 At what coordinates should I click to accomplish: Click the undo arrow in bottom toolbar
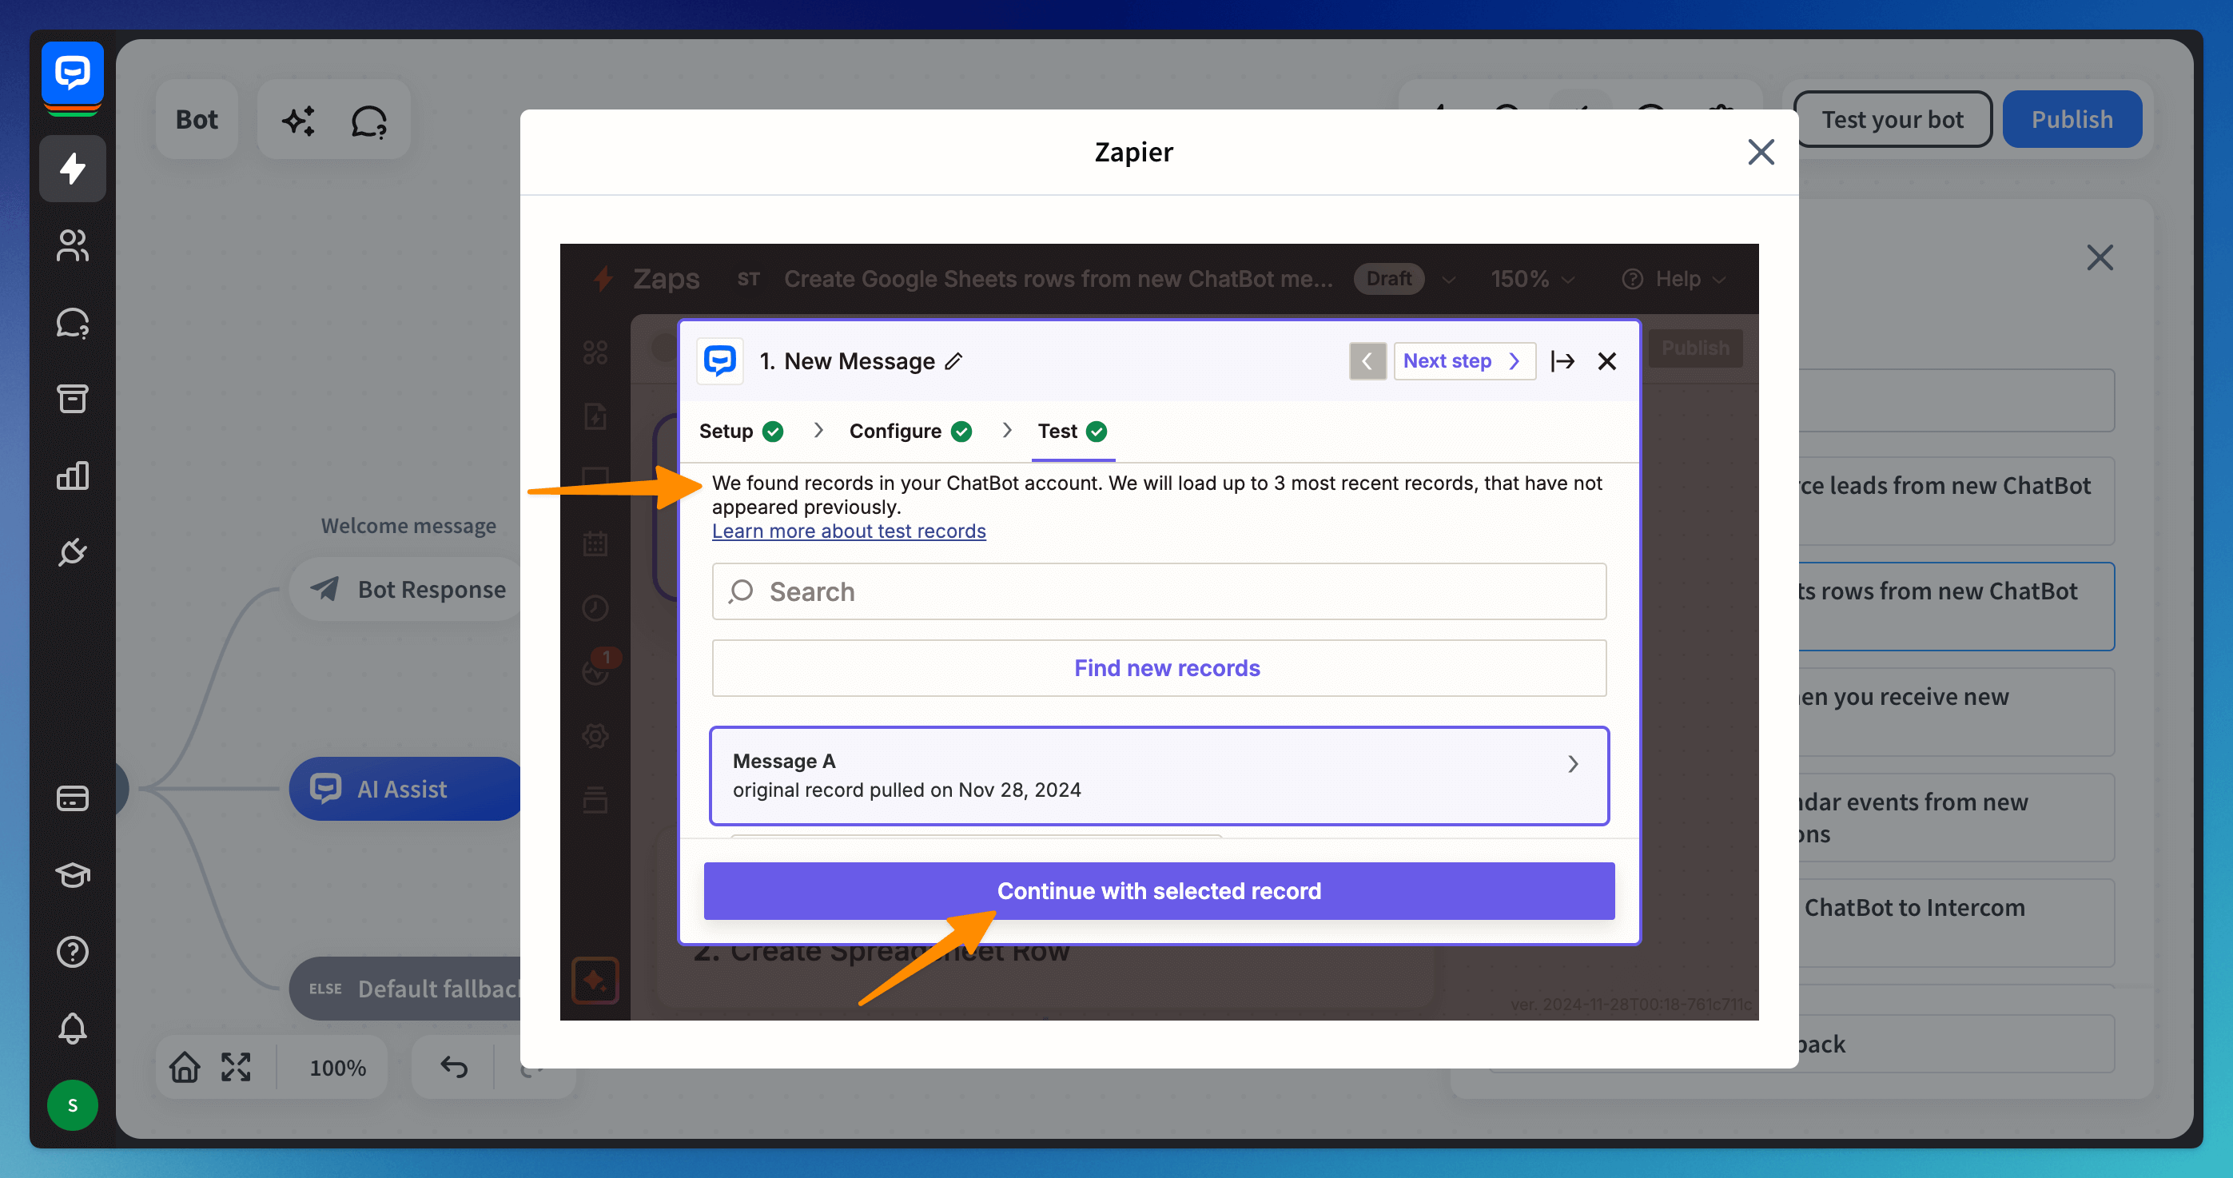[453, 1067]
